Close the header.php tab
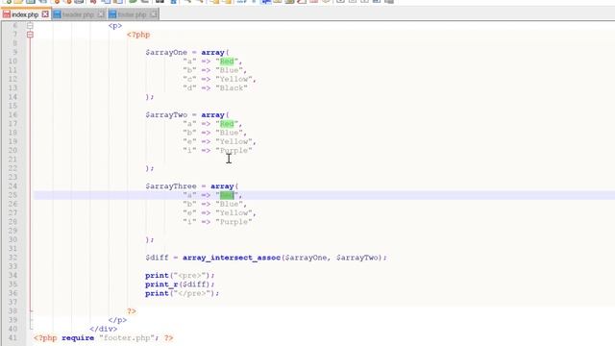This screenshot has height=346, width=615. pyautogui.click(x=101, y=14)
